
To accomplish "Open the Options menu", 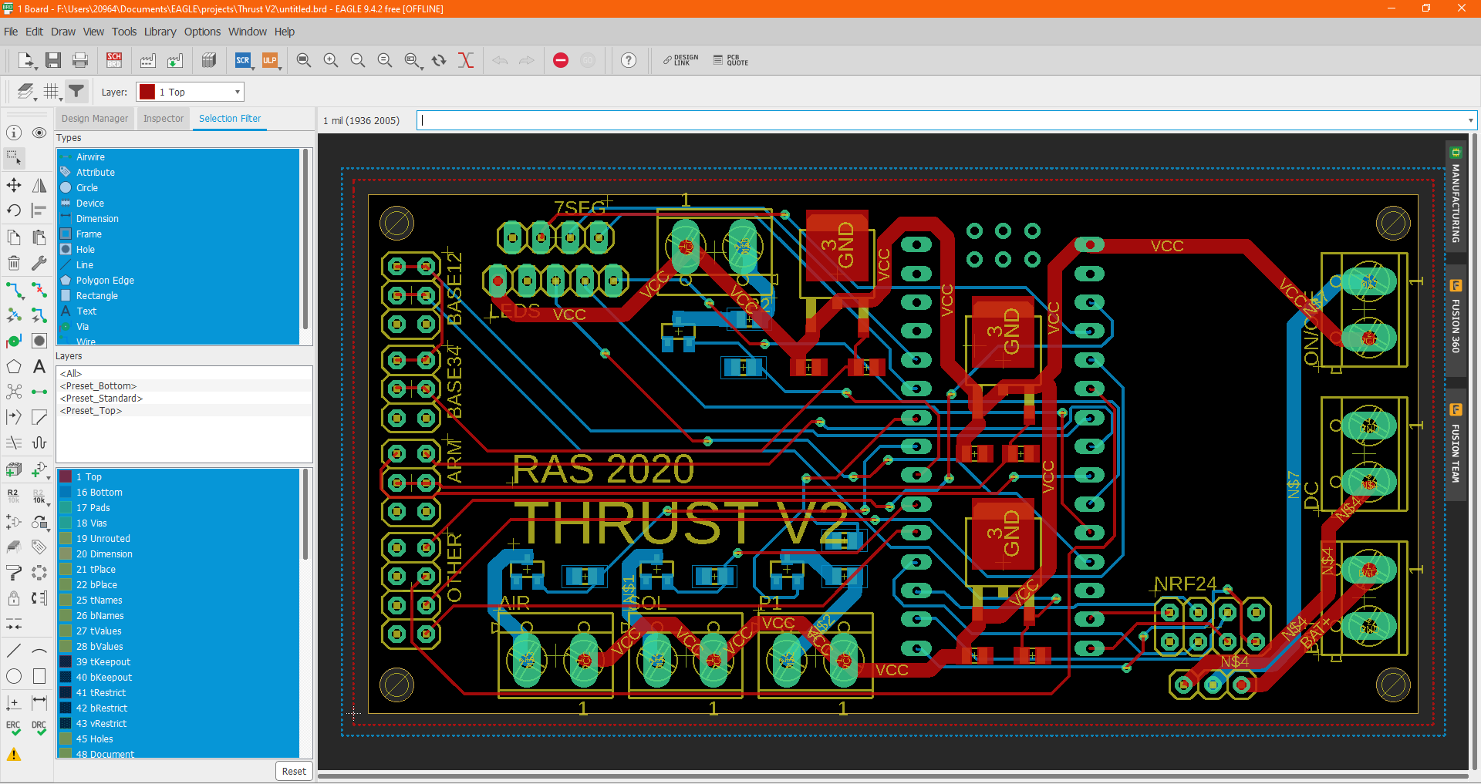I will click(202, 32).
